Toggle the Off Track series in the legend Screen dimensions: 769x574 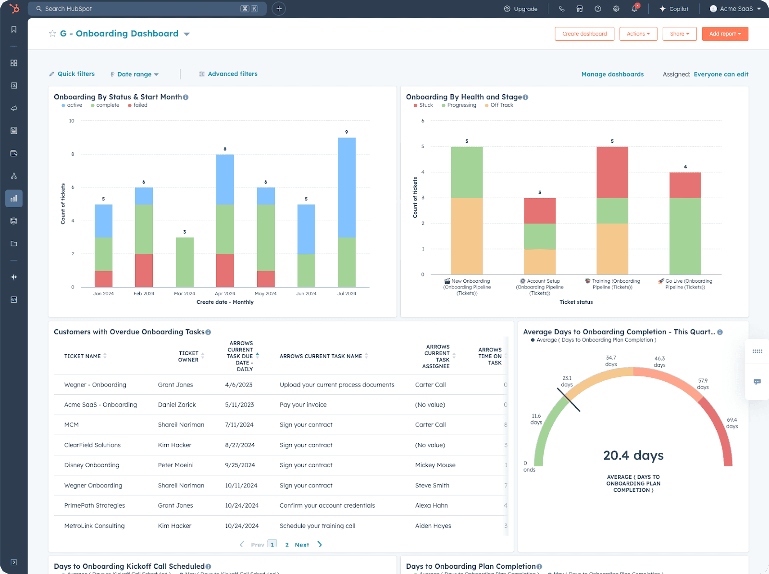[x=499, y=105]
